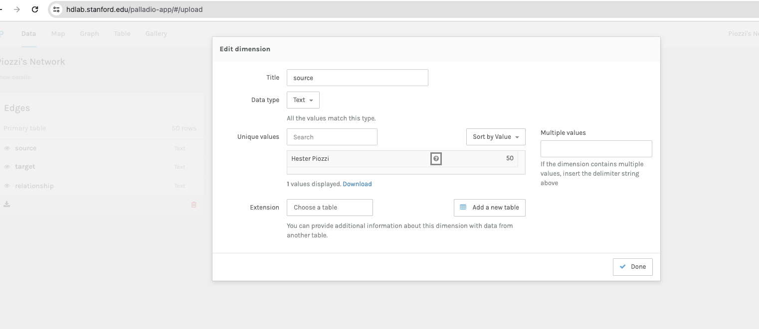This screenshot has height=329, width=759.
Task: Reload the page in the browser
Action: pos(35,9)
